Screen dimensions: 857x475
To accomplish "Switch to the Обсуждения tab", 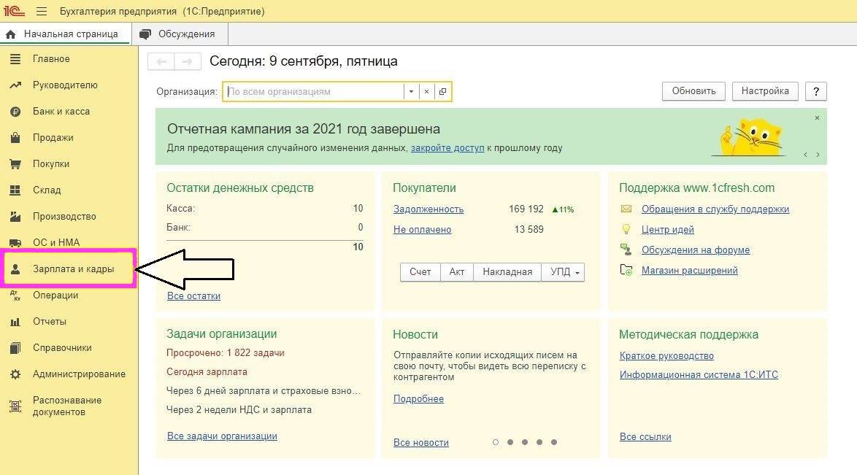I will [x=180, y=34].
